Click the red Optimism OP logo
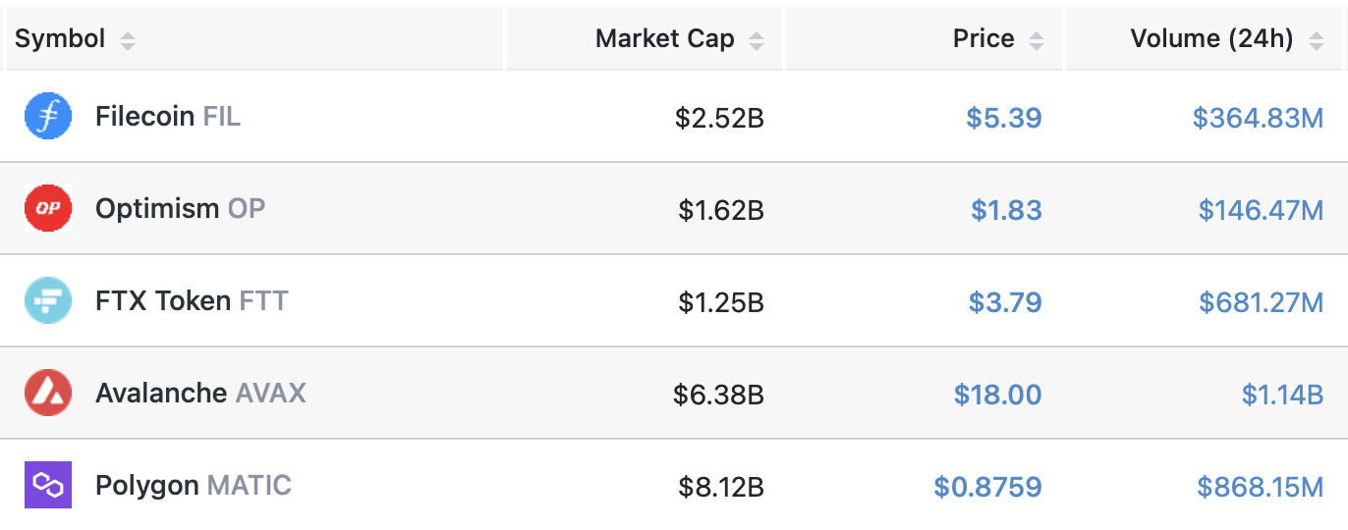1348x530 pixels. (x=48, y=209)
